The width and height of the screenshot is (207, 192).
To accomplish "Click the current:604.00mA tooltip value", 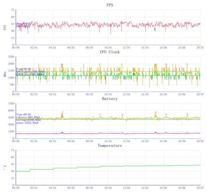I will (x=28, y=117).
